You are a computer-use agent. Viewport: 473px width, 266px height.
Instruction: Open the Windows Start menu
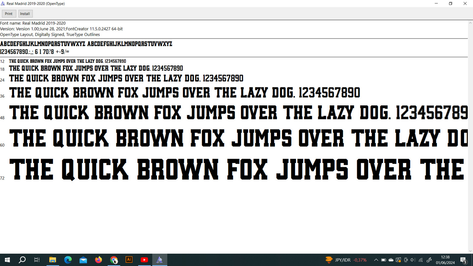pos(7,260)
